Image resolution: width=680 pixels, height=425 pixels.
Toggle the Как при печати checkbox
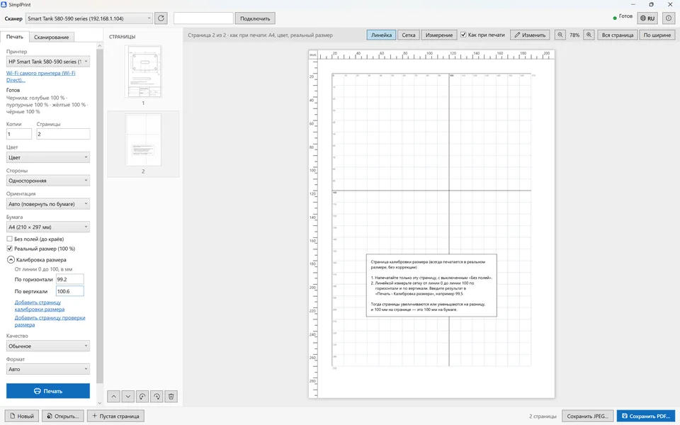coord(463,35)
